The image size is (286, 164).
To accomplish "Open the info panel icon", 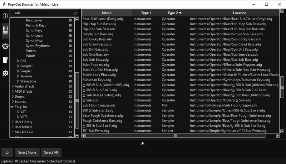I will (x=5, y=16).
